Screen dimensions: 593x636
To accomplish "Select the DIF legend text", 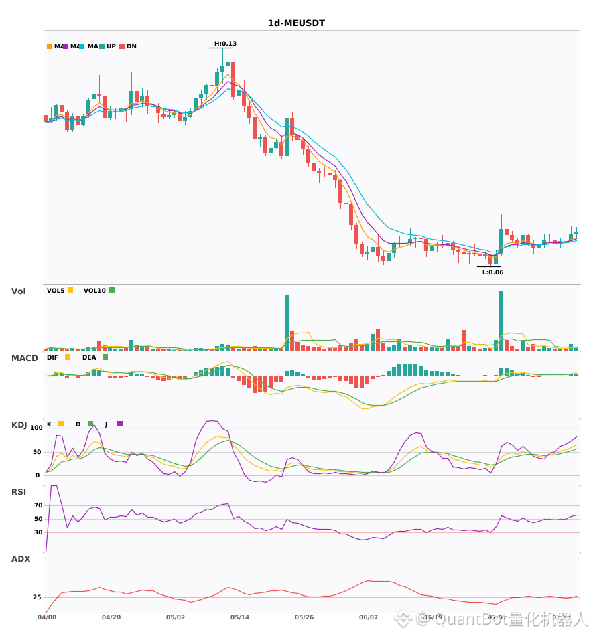I will (52, 357).
